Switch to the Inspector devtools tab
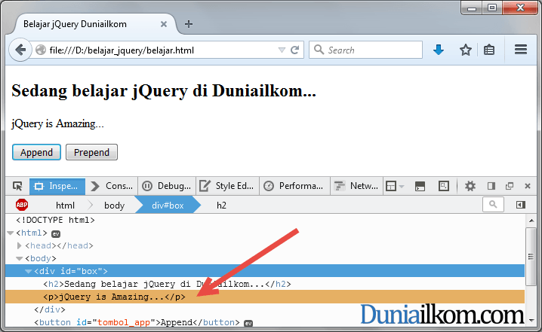542x332 pixels. pyautogui.click(x=57, y=186)
